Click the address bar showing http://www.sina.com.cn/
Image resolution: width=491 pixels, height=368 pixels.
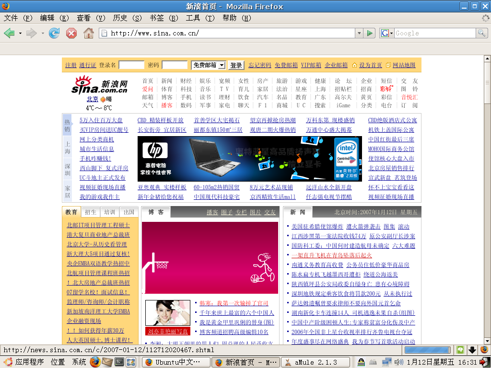(227, 33)
